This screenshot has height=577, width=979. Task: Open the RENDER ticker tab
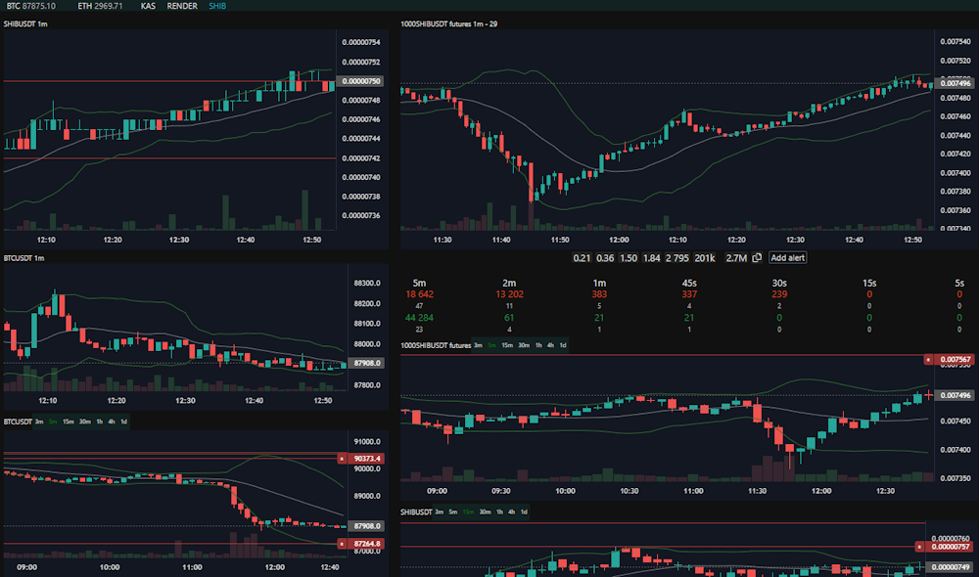[x=182, y=6]
